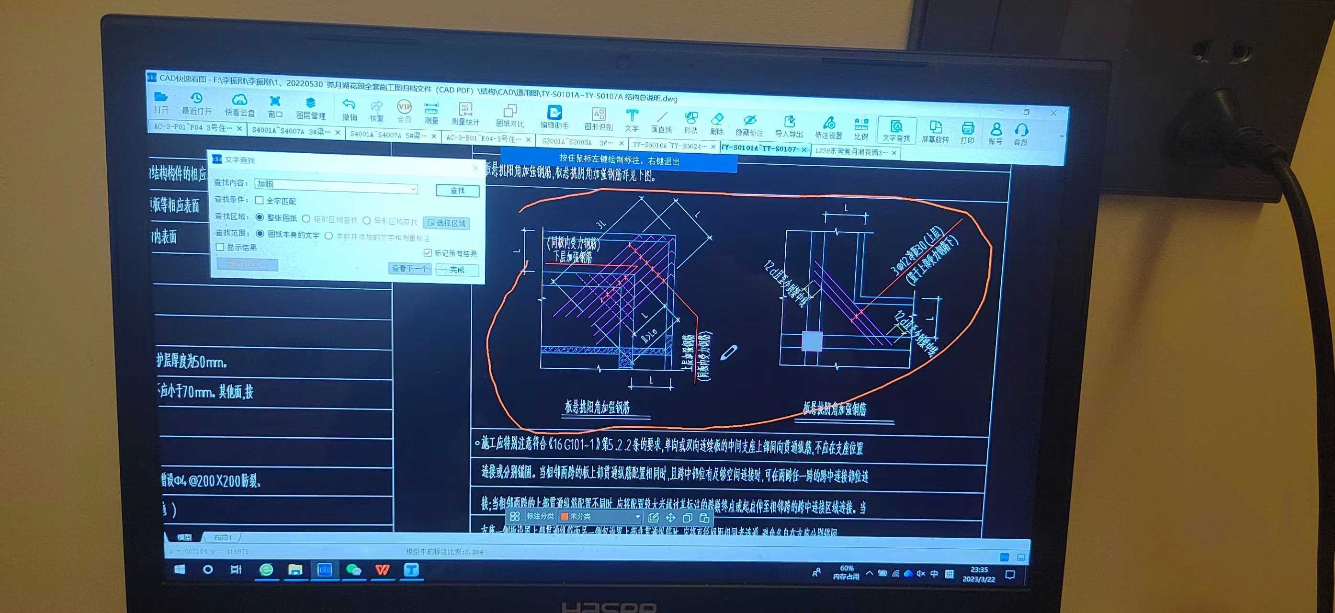Select the 文字 text annotation tool
The width and height of the screenshot is (1335, 613).
[632, 121]
